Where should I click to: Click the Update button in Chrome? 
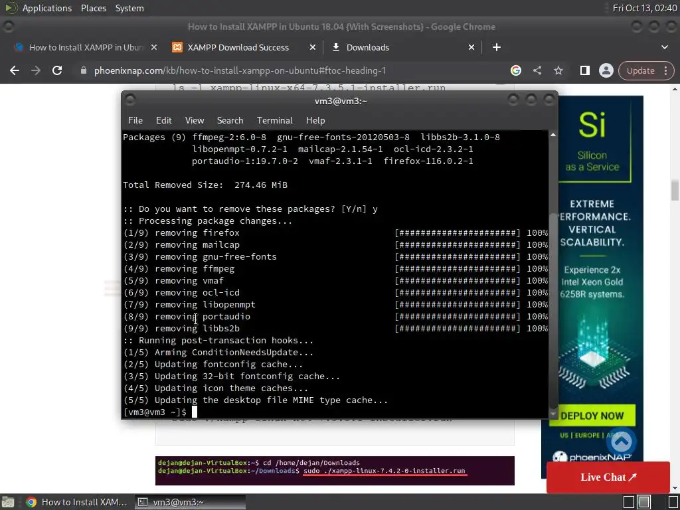(x=641, y=70)
